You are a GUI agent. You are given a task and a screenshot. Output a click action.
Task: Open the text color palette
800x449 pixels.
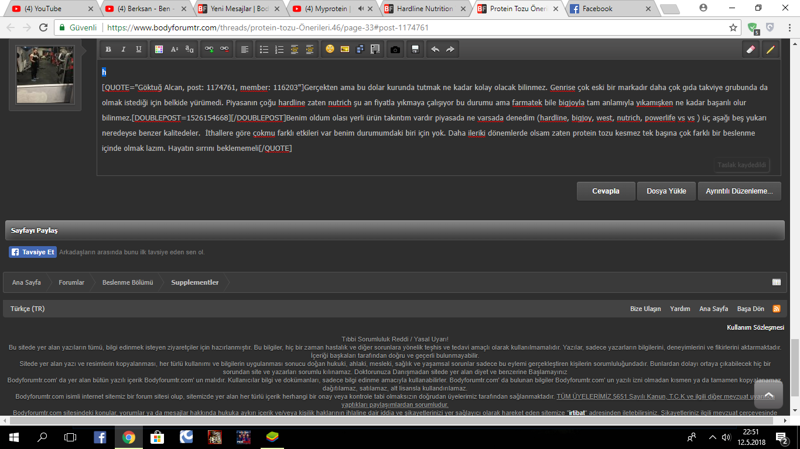coord(159,50)
